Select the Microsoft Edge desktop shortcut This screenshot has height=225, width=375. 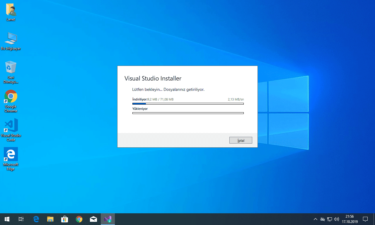click(x=11, y=159)
